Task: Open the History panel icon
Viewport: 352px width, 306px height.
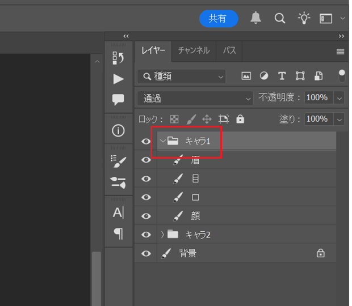Action: pyautogui.click(x=118, y=58)
